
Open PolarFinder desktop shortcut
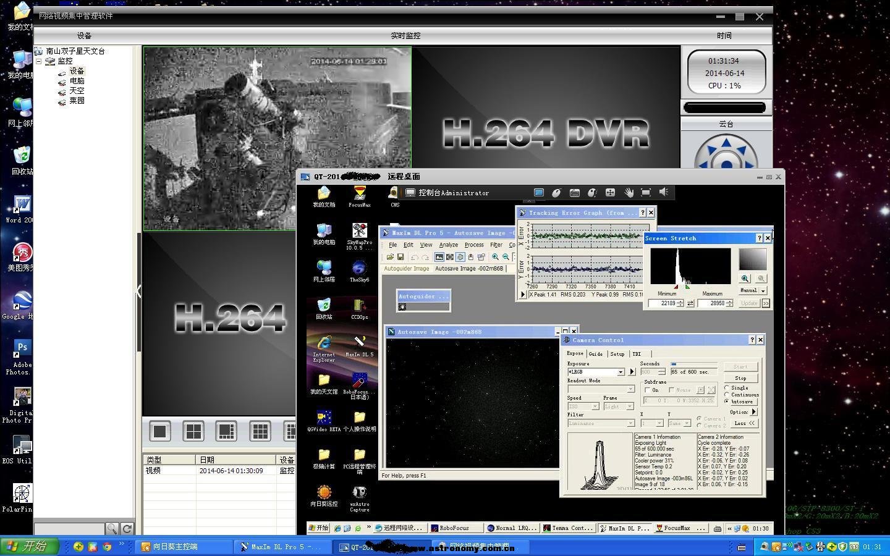(x=22, y=498)
